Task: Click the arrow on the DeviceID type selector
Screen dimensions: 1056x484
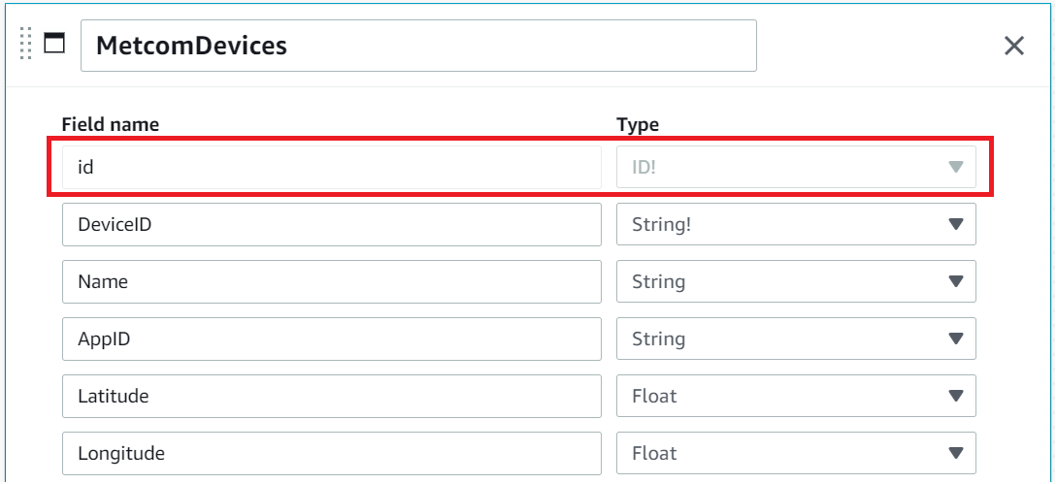Action: tap(955, 225)
